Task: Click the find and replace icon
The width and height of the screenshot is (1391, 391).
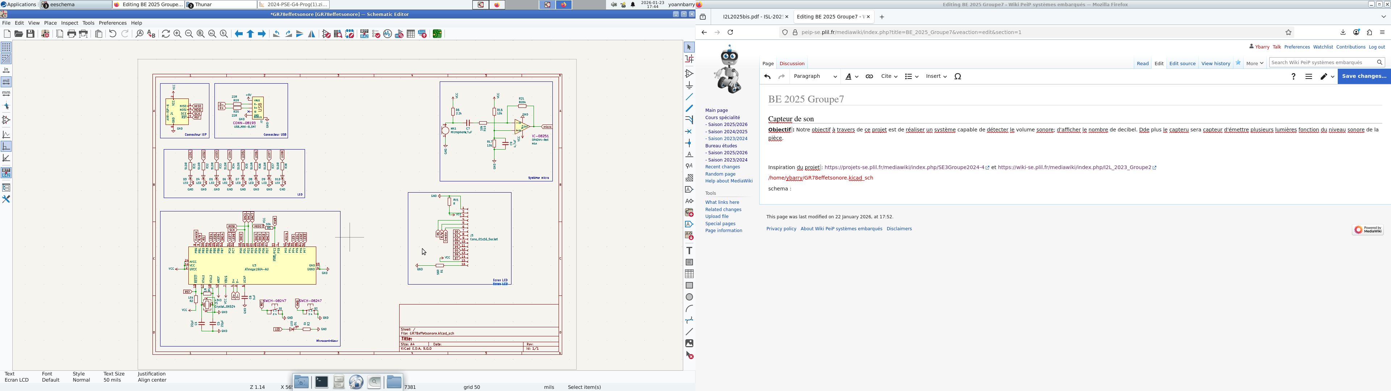Action: click(151, 34)
